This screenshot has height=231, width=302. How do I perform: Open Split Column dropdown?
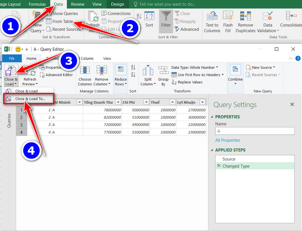click(148, 76)
